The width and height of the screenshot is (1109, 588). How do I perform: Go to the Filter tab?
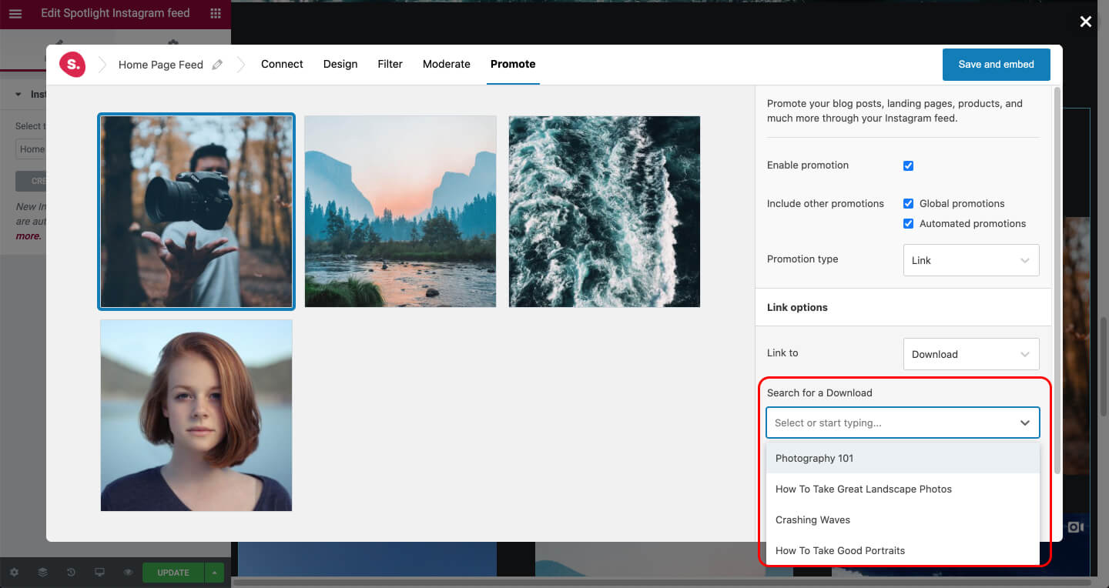coord(390,64)
